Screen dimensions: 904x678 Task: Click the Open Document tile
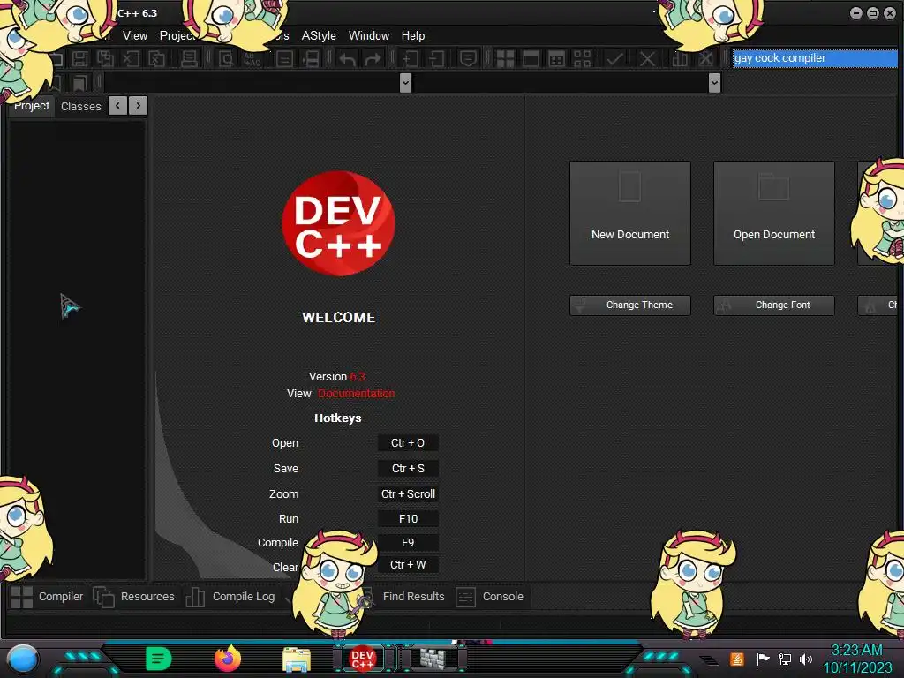coord(773,214)
